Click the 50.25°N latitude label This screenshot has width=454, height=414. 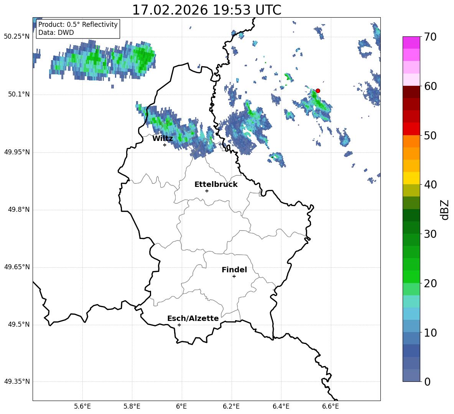pyautogui.click(x=17, y=37)
